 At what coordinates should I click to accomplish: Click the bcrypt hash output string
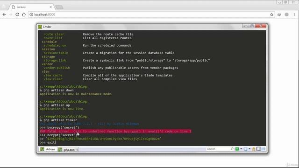[x=104, y=139]
